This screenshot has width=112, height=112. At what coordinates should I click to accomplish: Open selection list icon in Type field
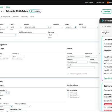[21, 27]
